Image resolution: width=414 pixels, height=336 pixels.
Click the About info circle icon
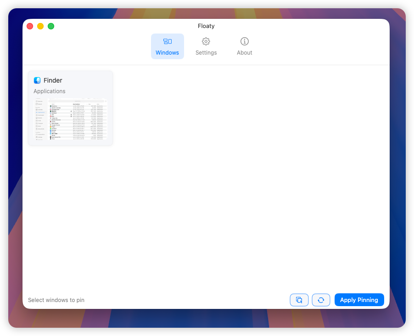[244, 41]
